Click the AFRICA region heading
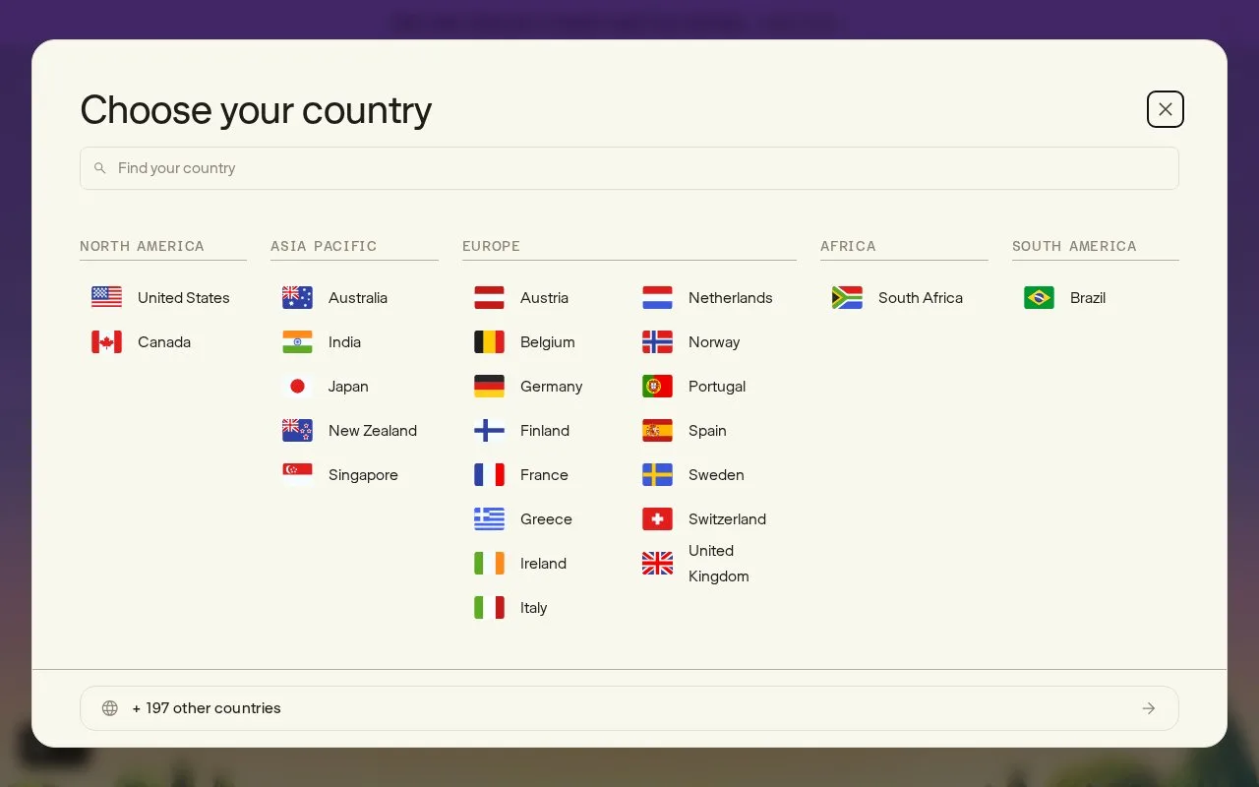The image size is (1259, 787). [x=848, y=246]
